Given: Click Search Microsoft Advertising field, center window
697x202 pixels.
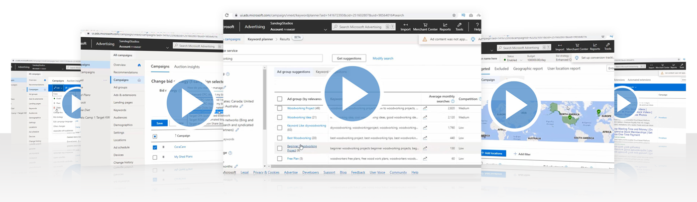Looking at the screenshot, I should tap(363, 27).
